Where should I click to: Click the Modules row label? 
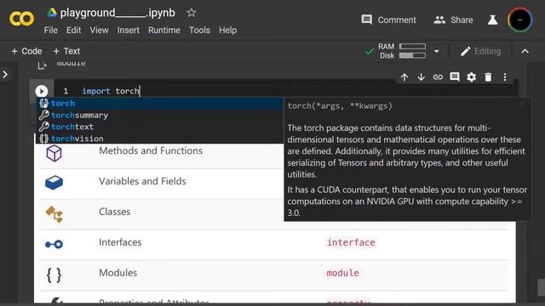tap(118, 273)
